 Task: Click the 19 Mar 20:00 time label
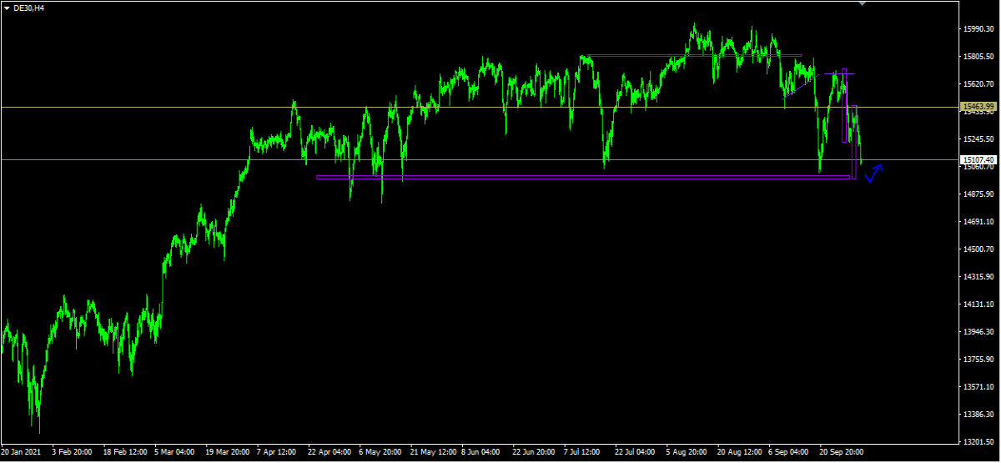tap(226, 452)
